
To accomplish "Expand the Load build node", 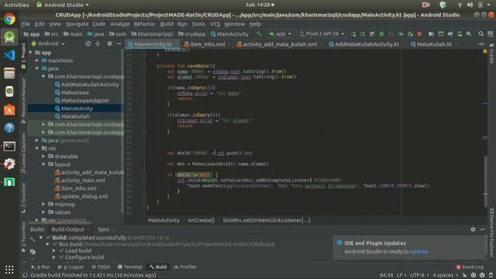I will coord(54,250).
